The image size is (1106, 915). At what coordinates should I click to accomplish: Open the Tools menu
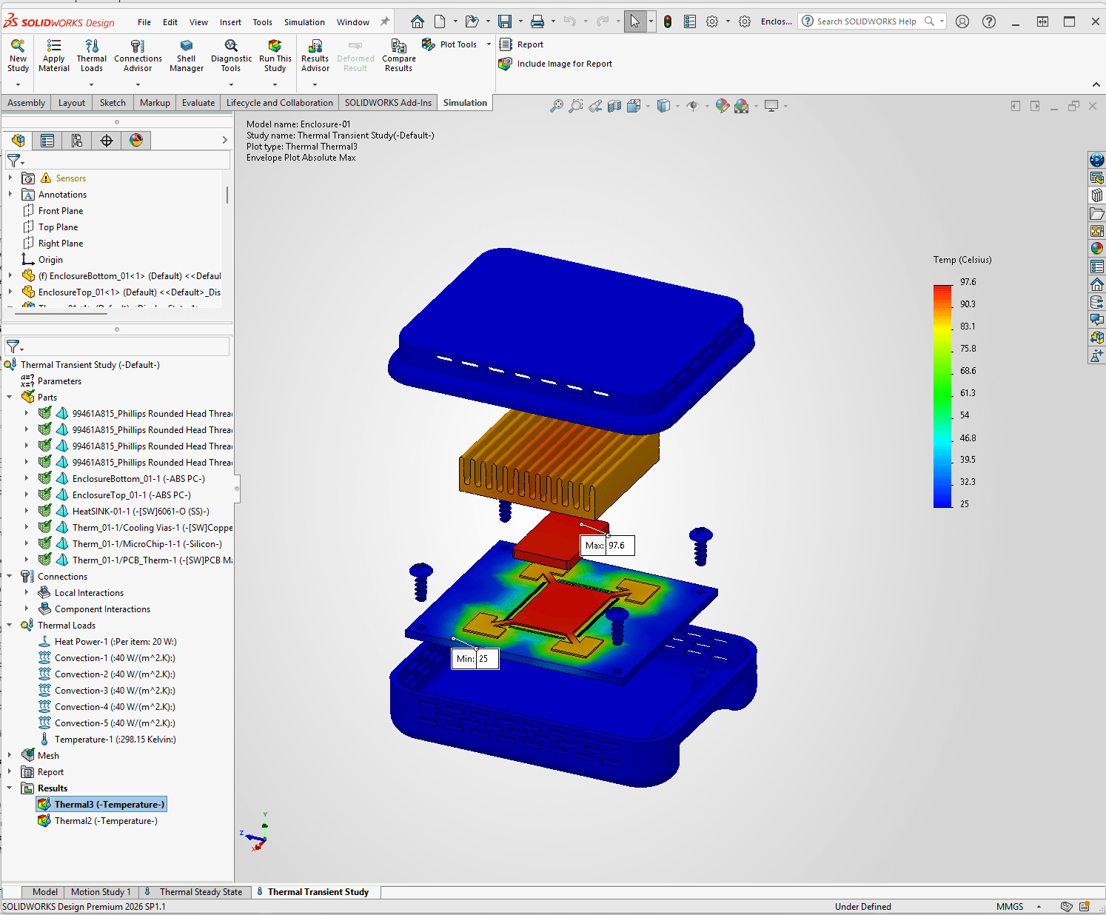[263, 22]
